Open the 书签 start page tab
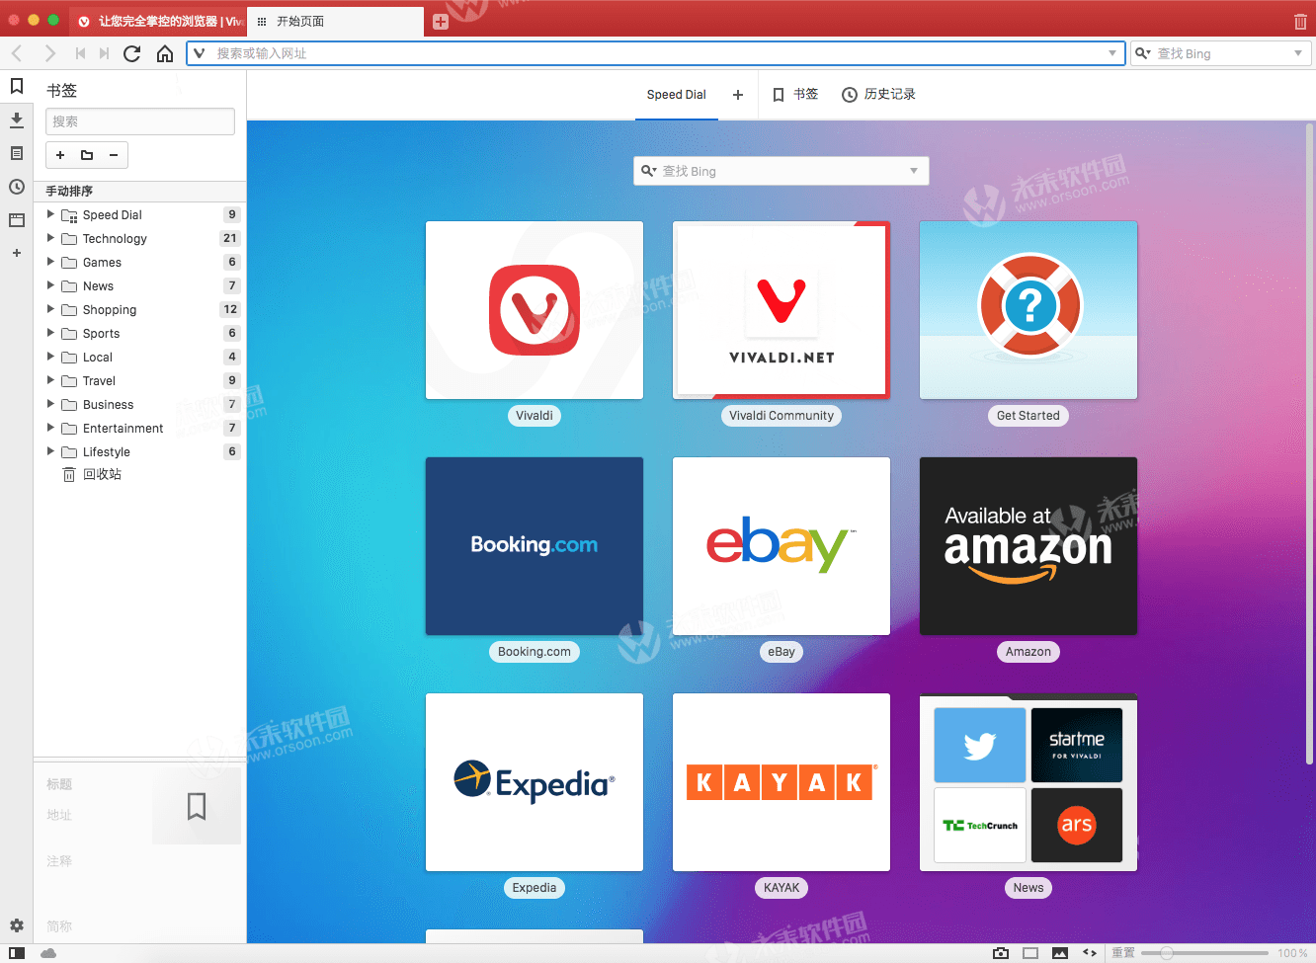 click(795, 95)
